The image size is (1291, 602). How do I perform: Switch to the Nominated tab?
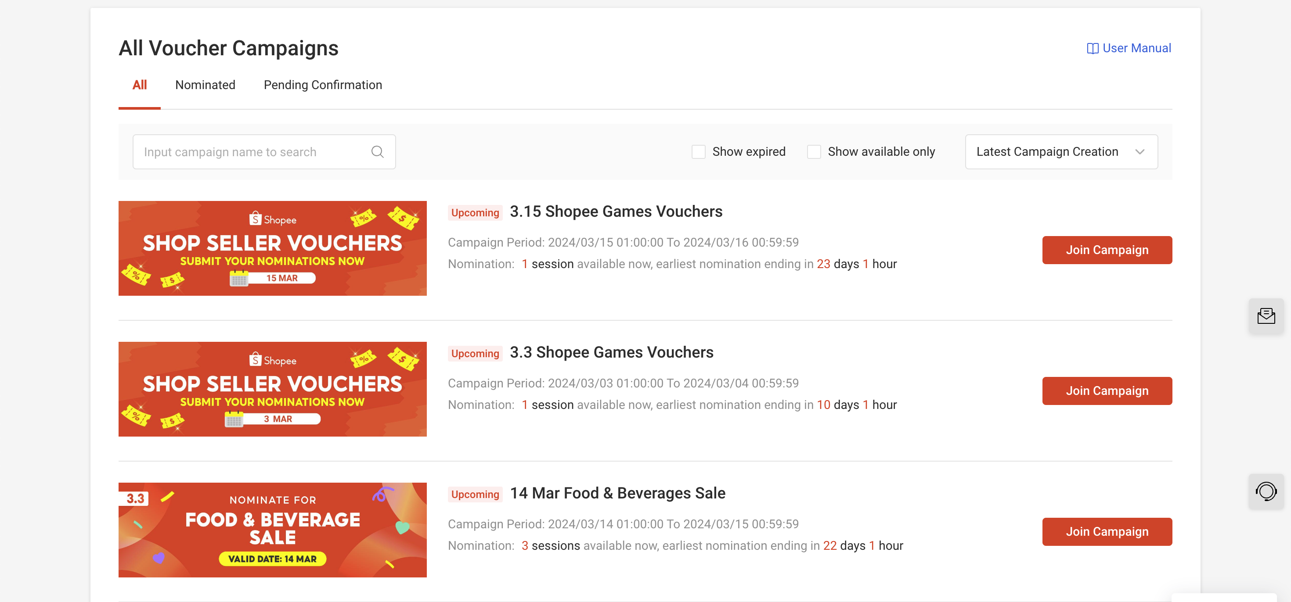pos(205,85)
